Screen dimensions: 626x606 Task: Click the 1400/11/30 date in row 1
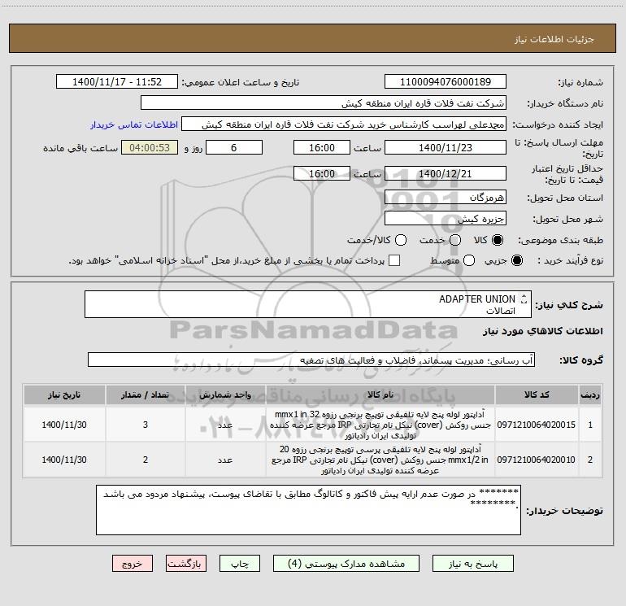pyautogui.click(x=64, y=425)
